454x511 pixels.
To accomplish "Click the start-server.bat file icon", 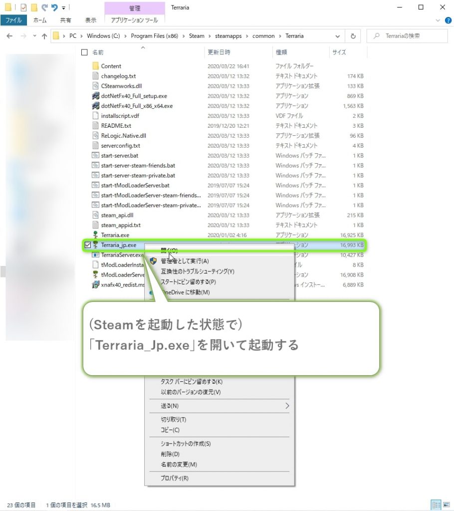I will [96, 156].
